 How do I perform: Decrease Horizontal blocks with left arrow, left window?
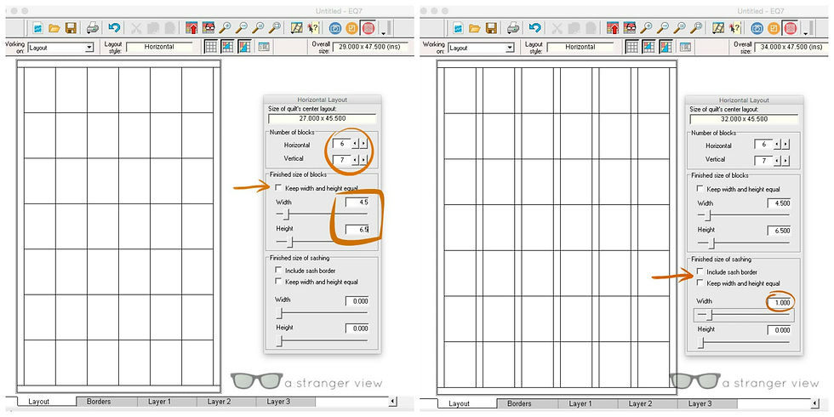(357, 144)
